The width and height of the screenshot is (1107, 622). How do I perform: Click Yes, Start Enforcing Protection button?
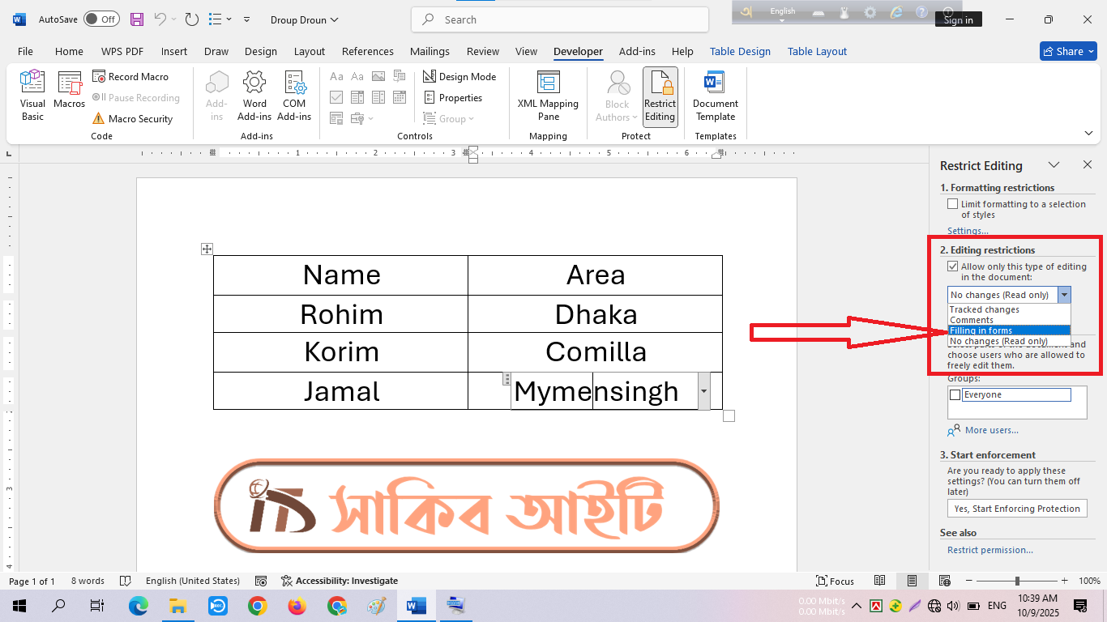[x=1017, y=509]
